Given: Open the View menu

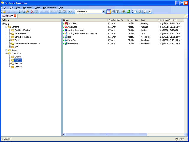Looking at the screenshot, I should (18, 7).
